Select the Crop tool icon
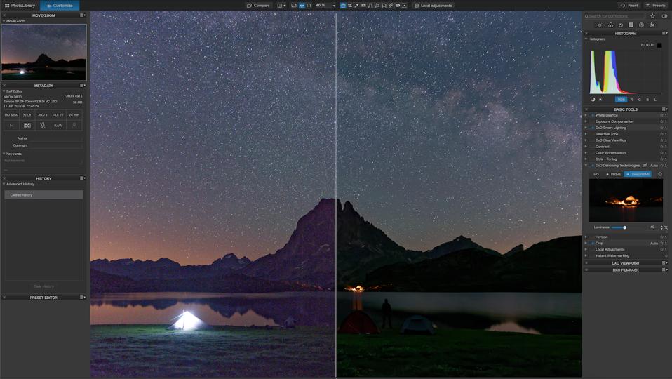This screenshot has width=672, height=379. 350,6
